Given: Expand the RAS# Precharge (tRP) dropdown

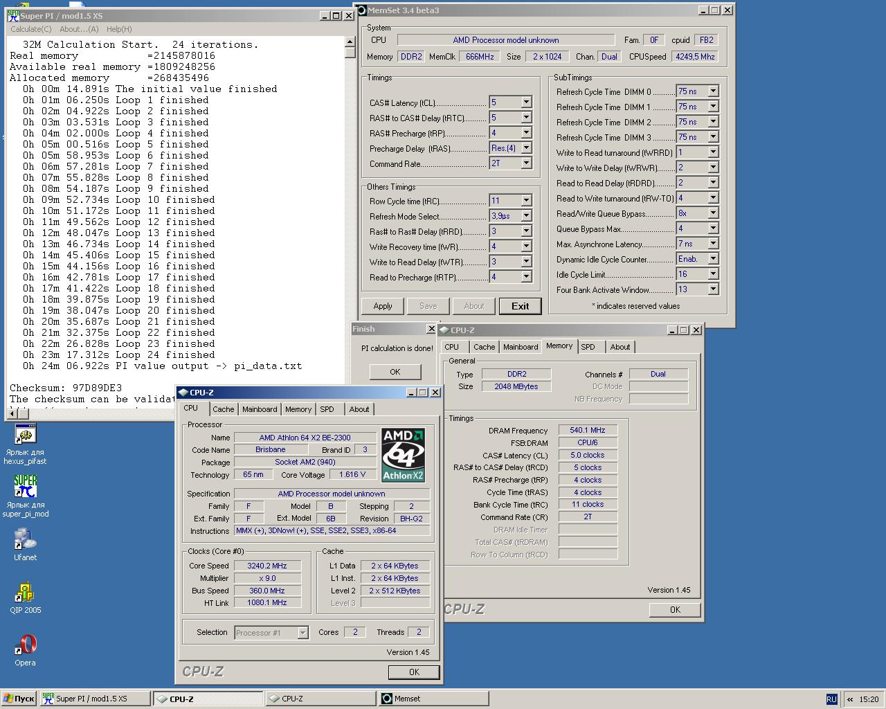Looking at the screenshot, I should (x=526, y=133).
